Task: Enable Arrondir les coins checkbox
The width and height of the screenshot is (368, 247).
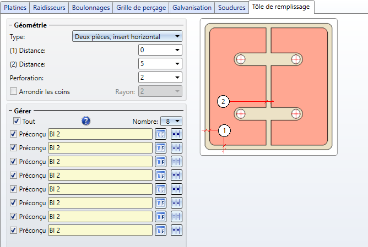Action: (14, 91)
